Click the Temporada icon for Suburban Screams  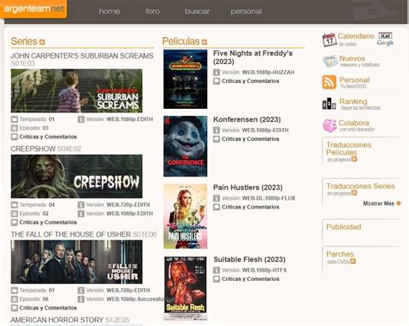click(x=15, y=119)
